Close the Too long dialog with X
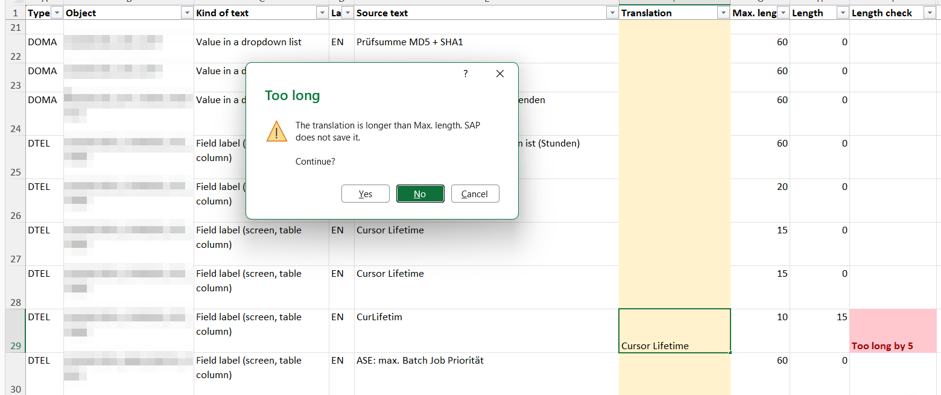Screen dimensions: 941x395 click(x=499, y=74)
